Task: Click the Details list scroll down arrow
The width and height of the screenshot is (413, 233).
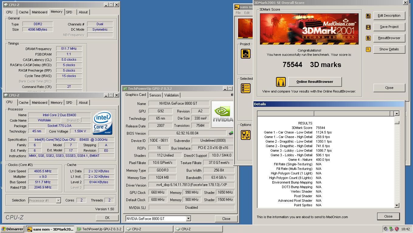Action: pos(397,205)
